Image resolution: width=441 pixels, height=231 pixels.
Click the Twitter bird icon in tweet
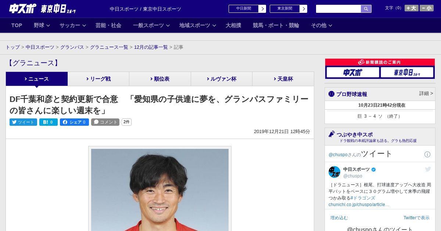428,169
